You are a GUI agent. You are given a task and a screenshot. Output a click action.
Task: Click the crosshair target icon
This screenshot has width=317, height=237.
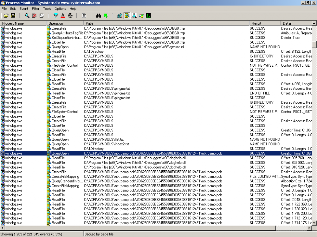tap(70, 15)
